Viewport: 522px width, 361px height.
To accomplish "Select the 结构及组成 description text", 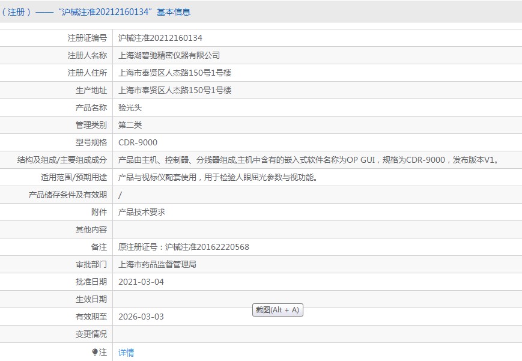I will 309,160.
